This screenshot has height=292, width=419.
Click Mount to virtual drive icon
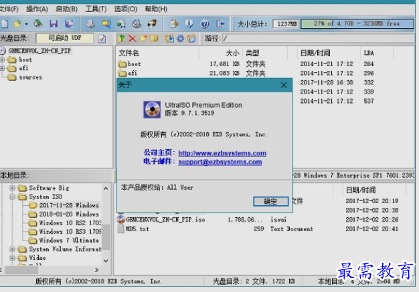point(137,24)
